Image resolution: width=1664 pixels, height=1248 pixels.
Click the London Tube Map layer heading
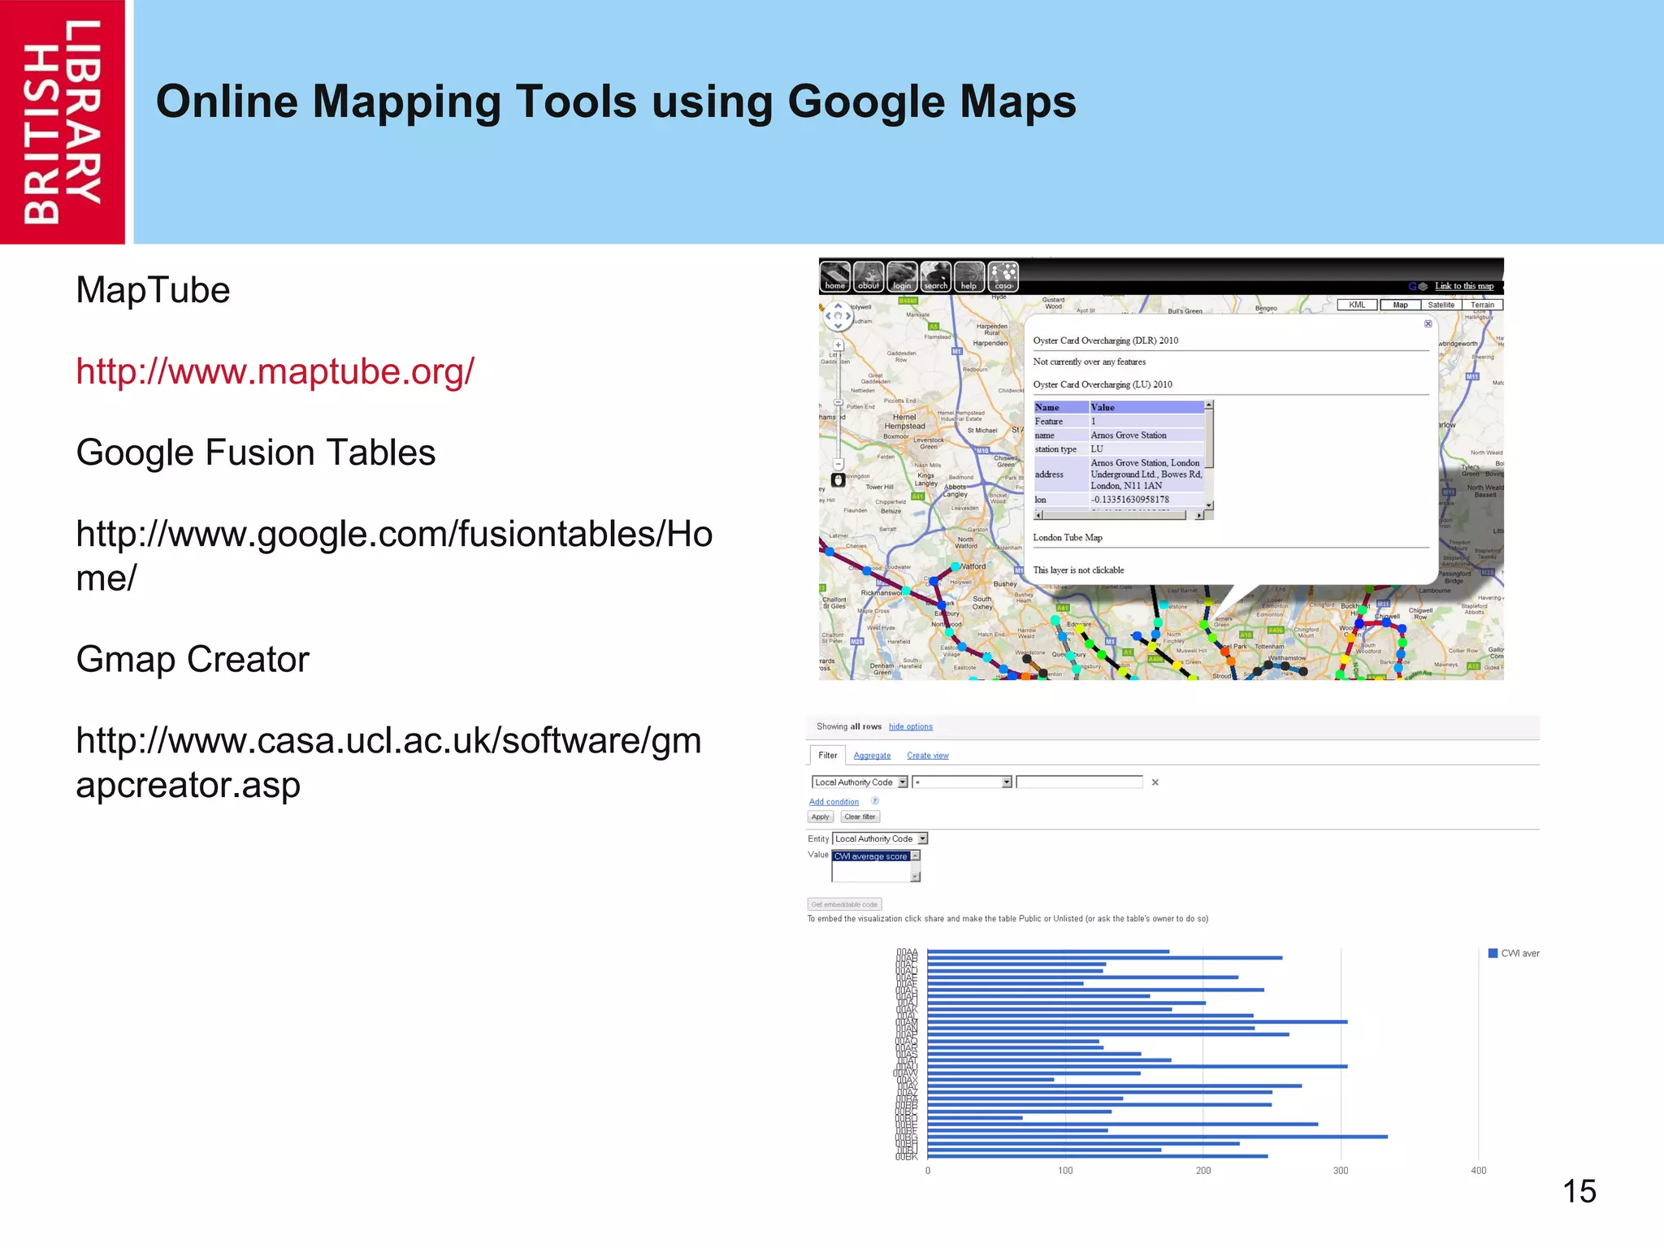[x=1068, y=537]
